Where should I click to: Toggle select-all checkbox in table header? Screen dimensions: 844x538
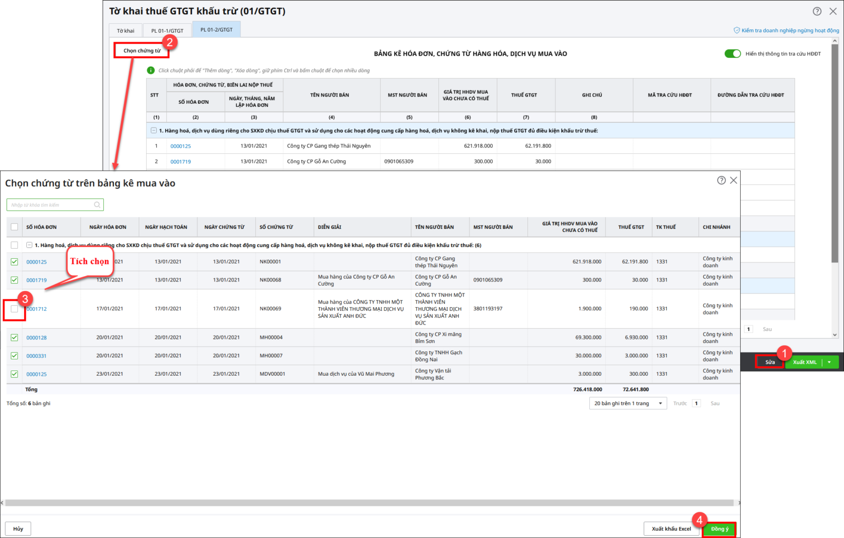coord(14,227)
